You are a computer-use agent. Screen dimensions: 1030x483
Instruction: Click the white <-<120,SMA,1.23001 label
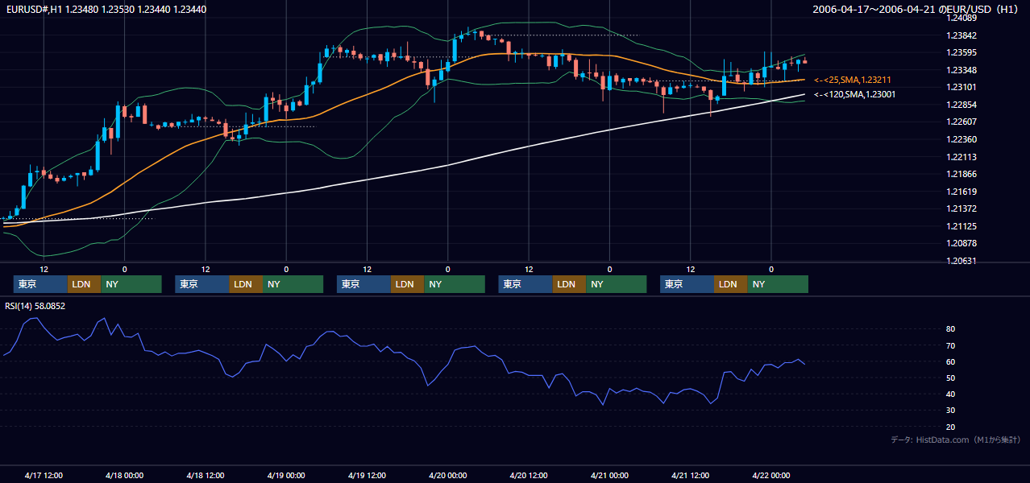tap(854, 94)
